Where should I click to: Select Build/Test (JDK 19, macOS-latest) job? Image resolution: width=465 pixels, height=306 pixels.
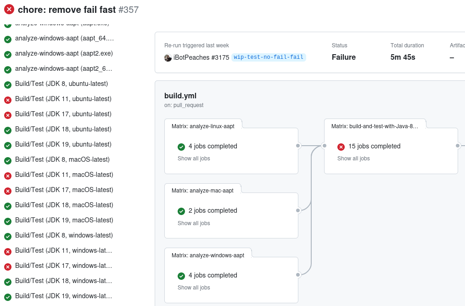[x=64, y=220]
